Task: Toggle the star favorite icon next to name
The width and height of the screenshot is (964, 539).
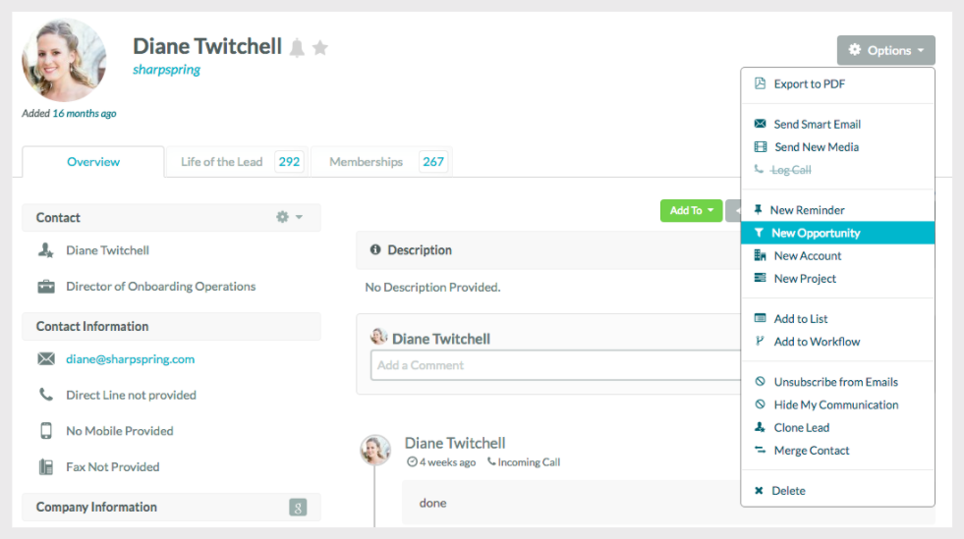Action: pyautogui.click(x=319, y=47)
